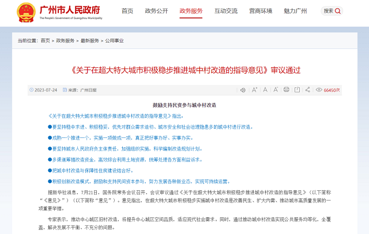Open the 首页 navigation tab
This screenshot has height=234, width=369.
coord(127,11)
